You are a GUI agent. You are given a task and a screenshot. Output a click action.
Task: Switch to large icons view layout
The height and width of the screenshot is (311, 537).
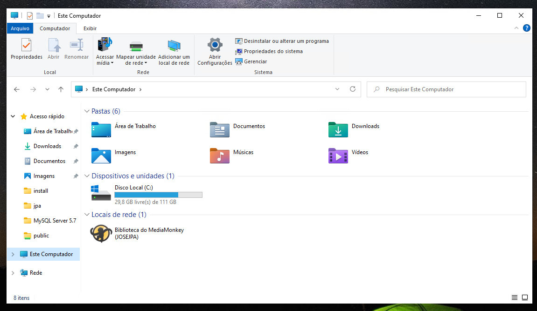click(x=525, y=297)
